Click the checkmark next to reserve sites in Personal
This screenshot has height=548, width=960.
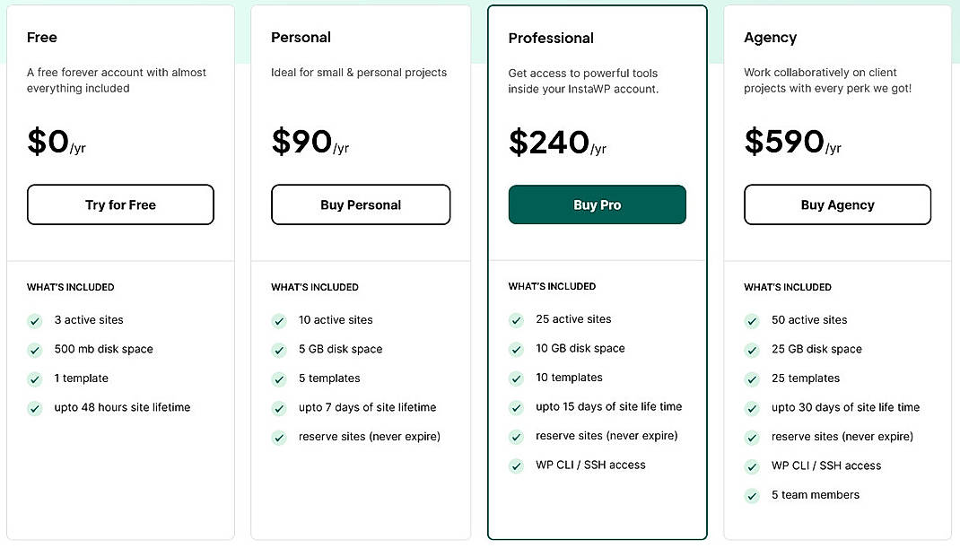pyautogui.click(x=279, y=436)
